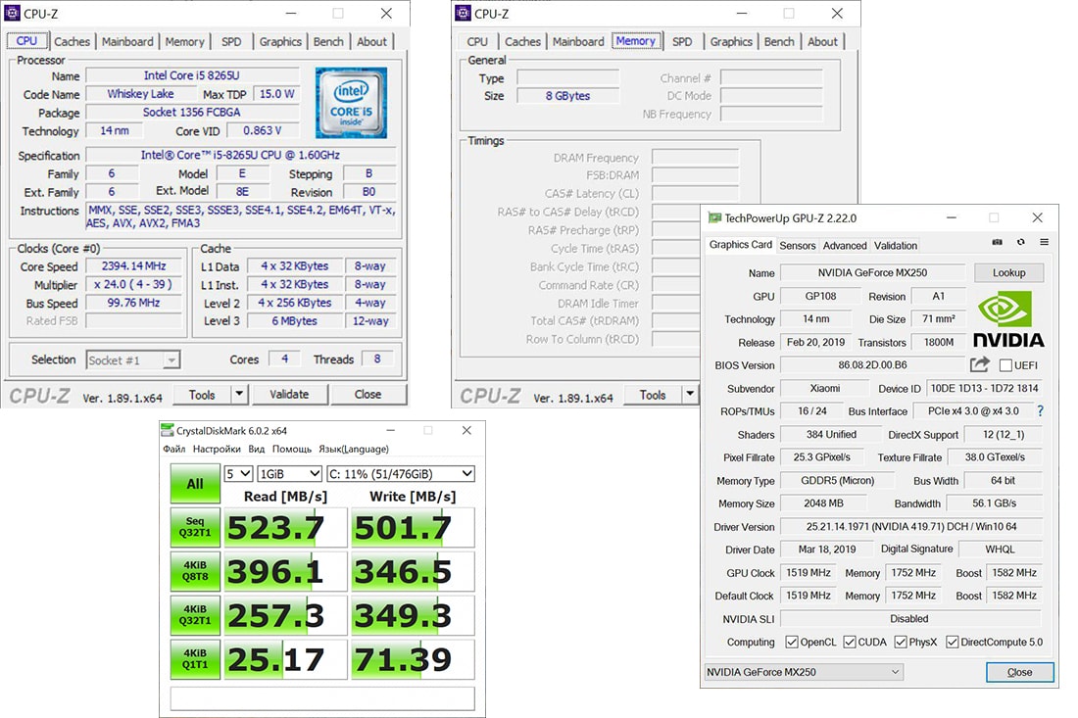Click the 4KiB Q1T1 read 25.17 bar
The height and width of the screenshot is (718, 1078).
coord(285,659)
